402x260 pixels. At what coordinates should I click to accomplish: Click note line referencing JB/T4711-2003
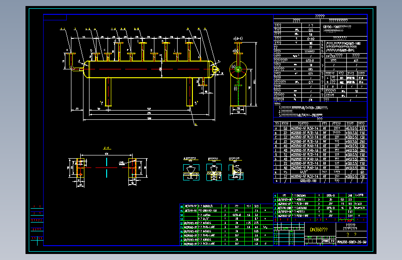[x=301, y=115]
